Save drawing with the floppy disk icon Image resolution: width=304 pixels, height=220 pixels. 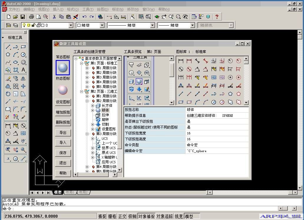[x=23, y=17]
